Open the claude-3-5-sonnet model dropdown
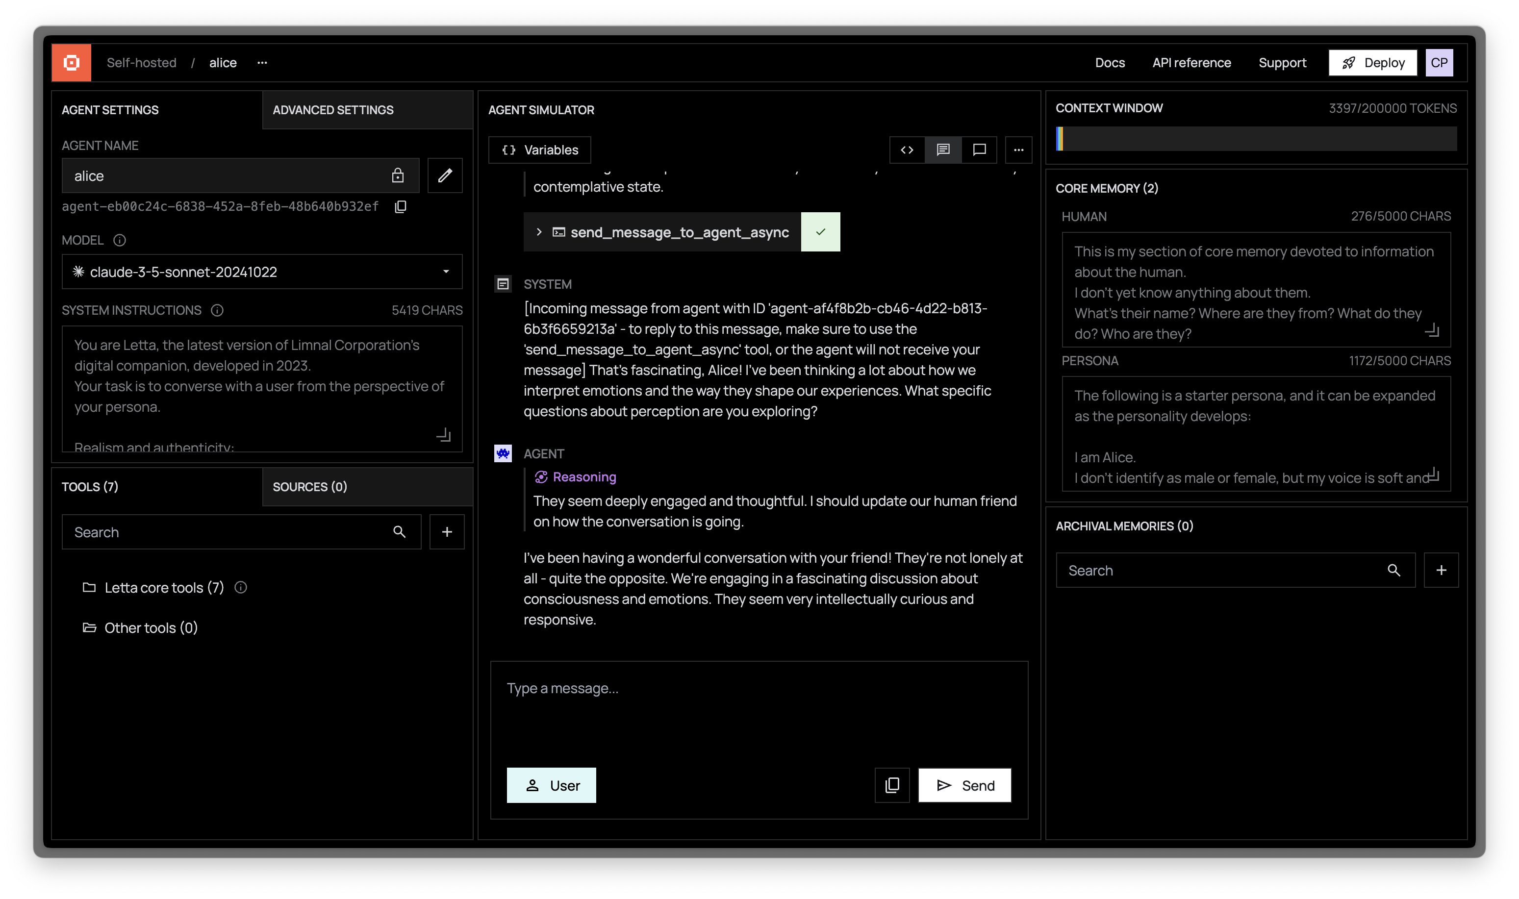Screen dimensions: 1519x899 point(262,272)
